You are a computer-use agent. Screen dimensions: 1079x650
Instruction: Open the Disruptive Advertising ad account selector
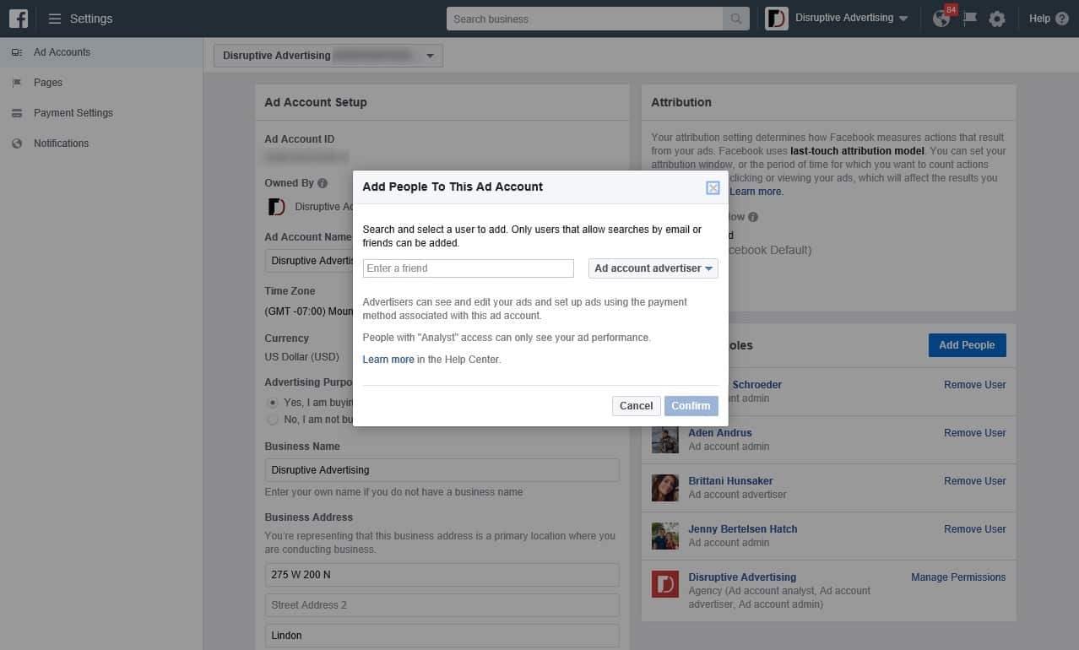click(328, 56)
